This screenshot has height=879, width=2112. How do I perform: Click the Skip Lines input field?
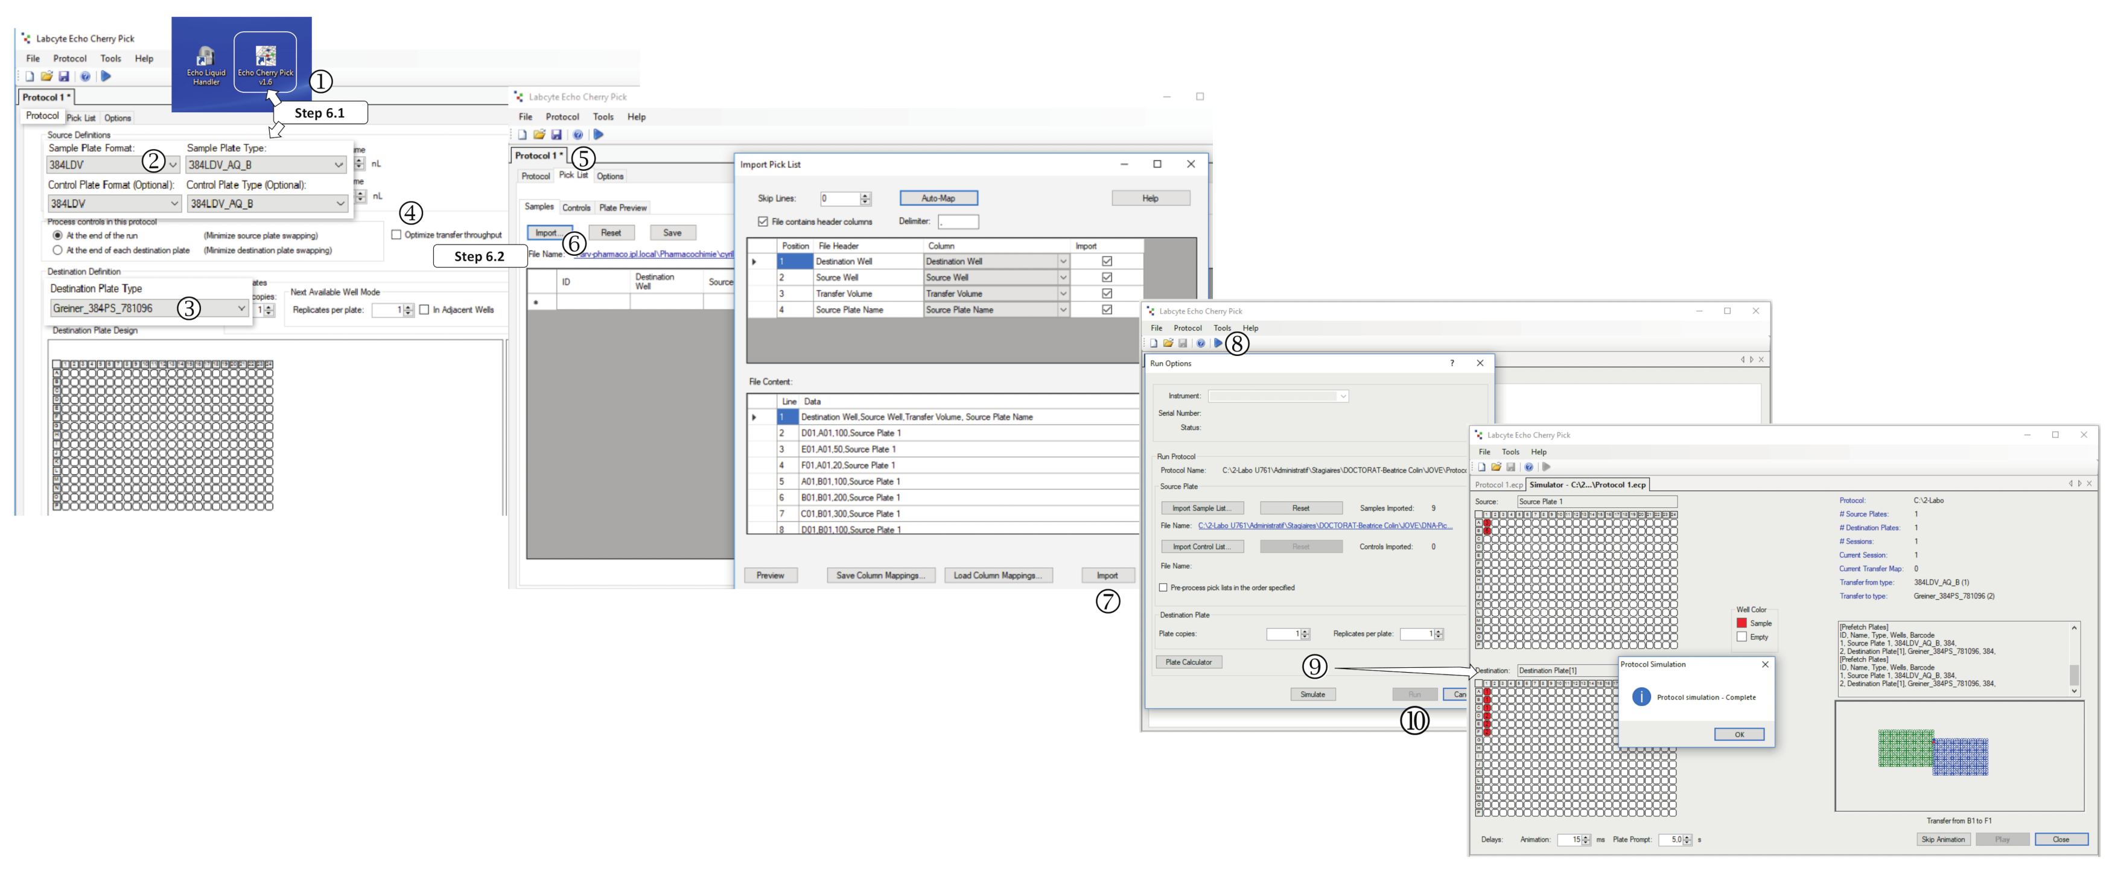(x=839, y=198)
